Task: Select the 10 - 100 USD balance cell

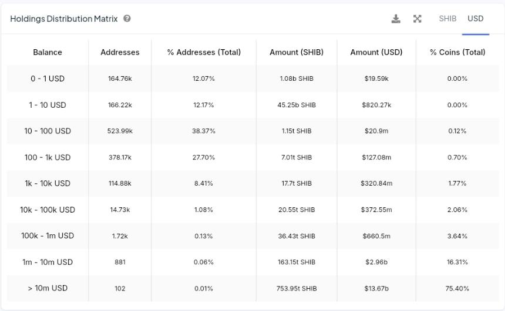Action: tap(48, 131)
